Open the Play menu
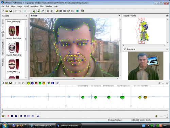Viewport: 170px width, 128px height. [x=42, y=6]
